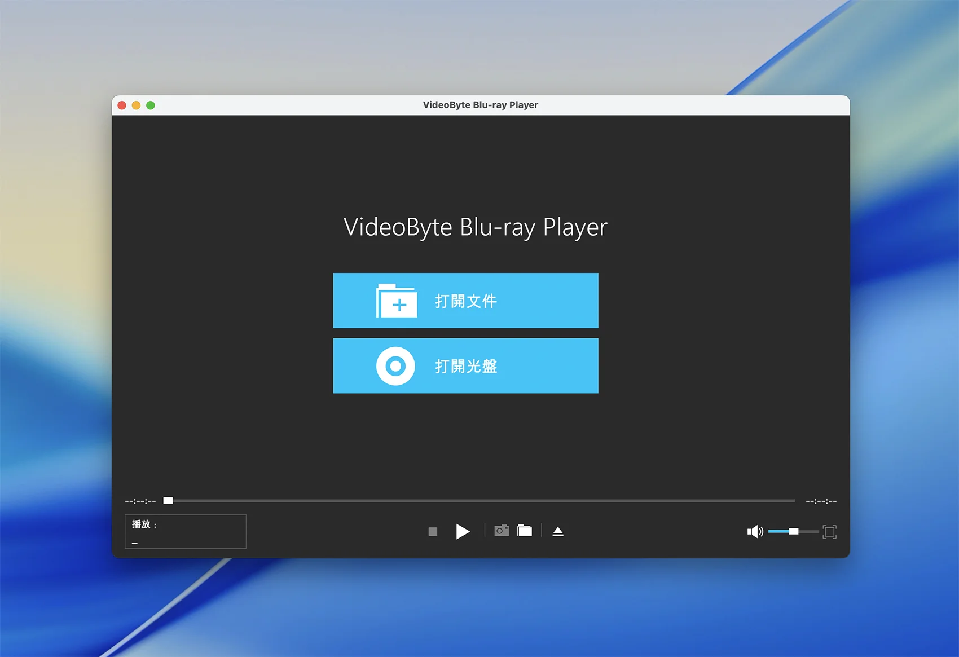The height and width of the screenshot is (657, 959).
Task: Click the total duration display at right
Action: pyautogui.click(x=821, y=501)
